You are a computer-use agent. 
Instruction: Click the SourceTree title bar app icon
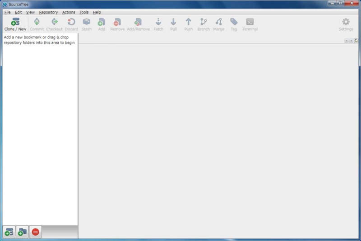[5, 4]
